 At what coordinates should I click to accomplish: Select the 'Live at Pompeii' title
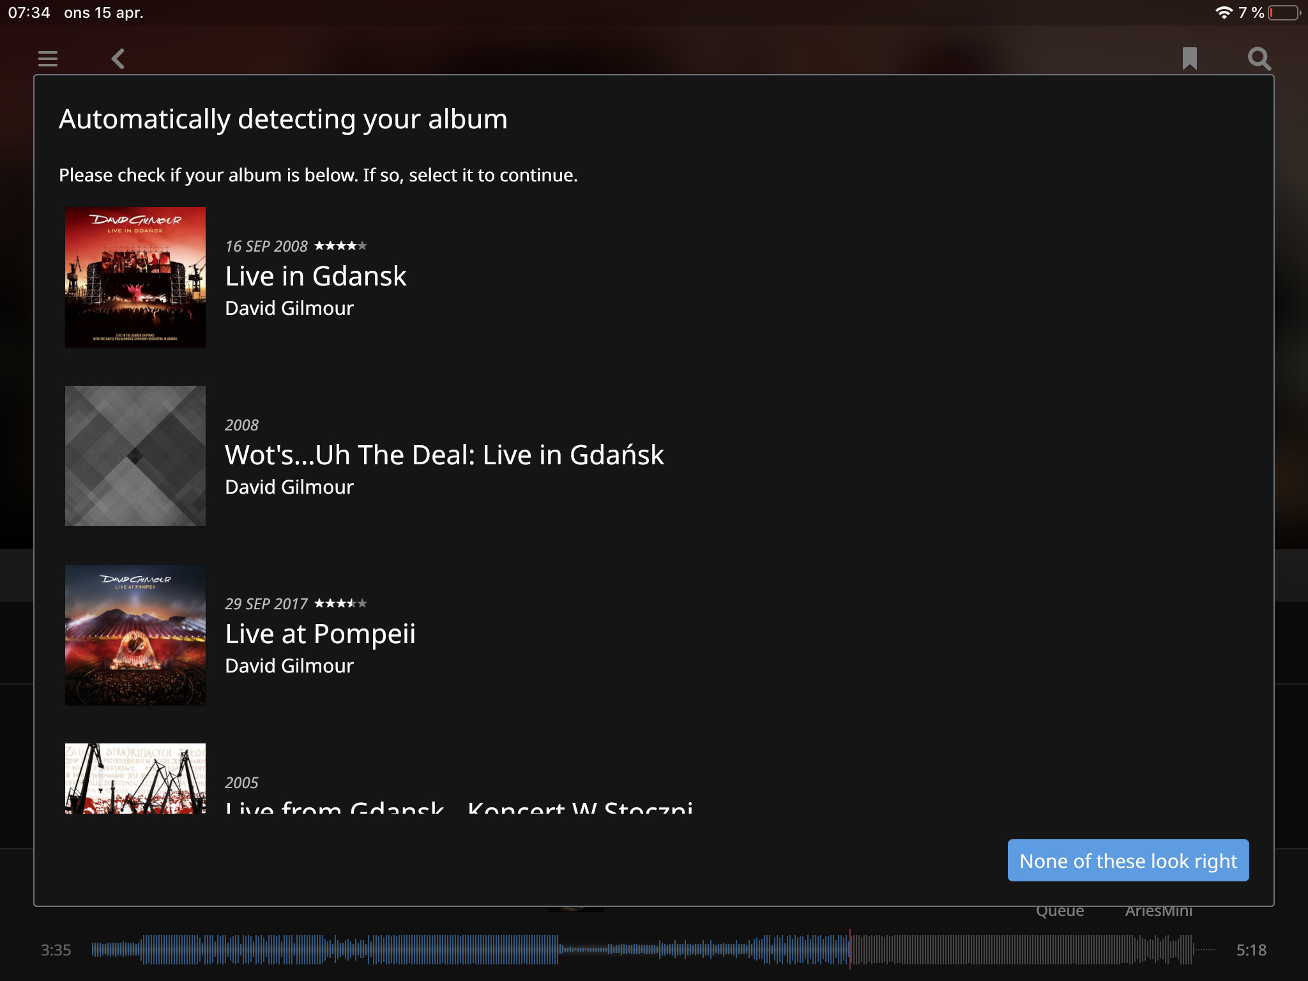pyautogui.click(x=320, y=634)
